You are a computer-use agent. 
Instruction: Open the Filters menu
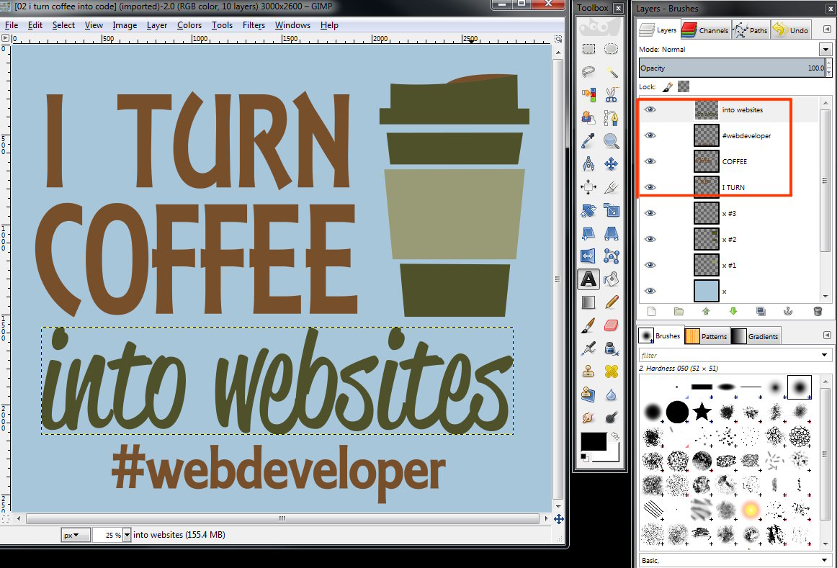pyautogui.click(x=254, y=25)
